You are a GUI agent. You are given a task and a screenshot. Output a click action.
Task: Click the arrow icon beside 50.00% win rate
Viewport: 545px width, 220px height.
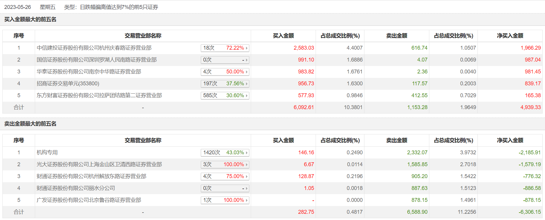click(x=247, y=72)
